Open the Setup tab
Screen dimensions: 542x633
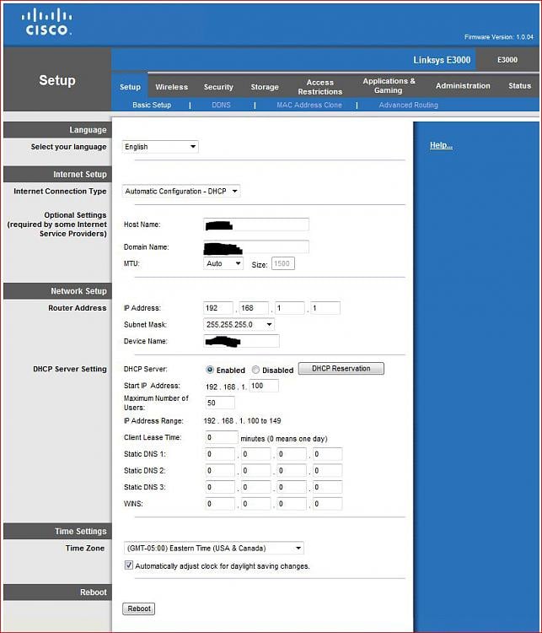click(130, 87)
